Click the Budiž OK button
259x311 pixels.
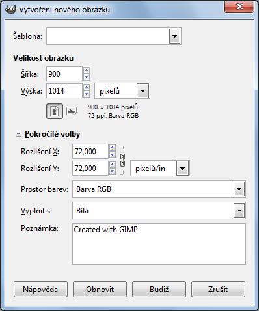pos(159,290)
